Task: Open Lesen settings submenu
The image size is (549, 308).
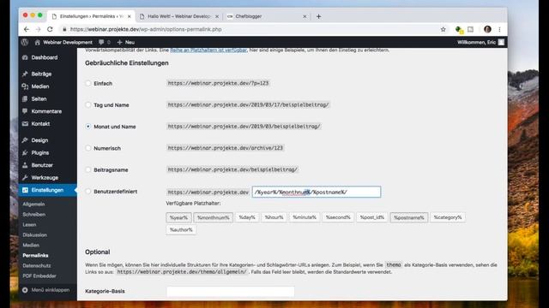Action: (x=29, y=225)
